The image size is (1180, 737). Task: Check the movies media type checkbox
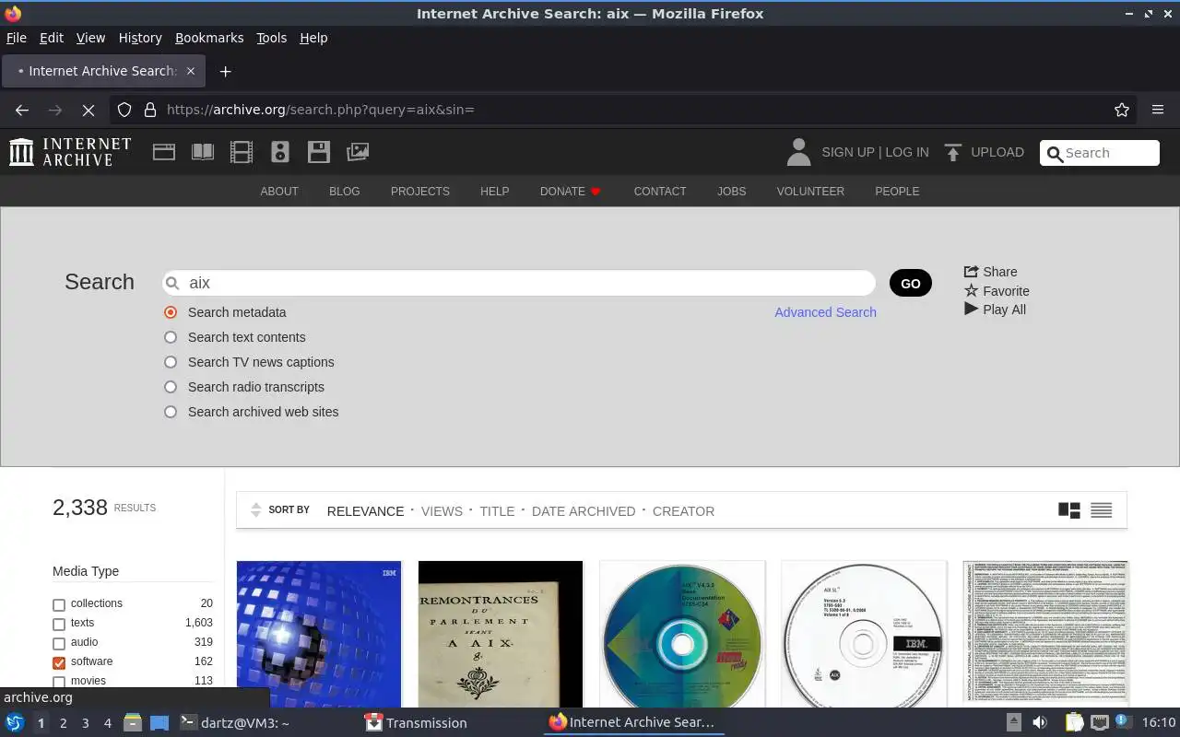(59, 683)
